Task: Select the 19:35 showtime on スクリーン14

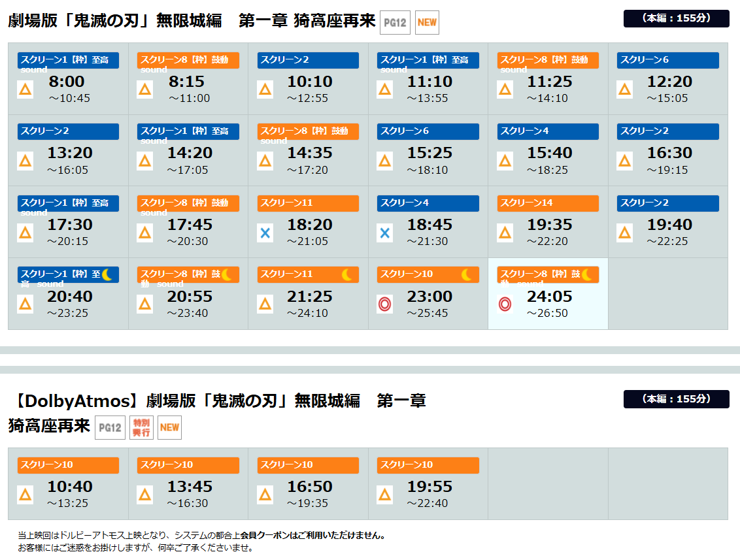Action: 549,225
